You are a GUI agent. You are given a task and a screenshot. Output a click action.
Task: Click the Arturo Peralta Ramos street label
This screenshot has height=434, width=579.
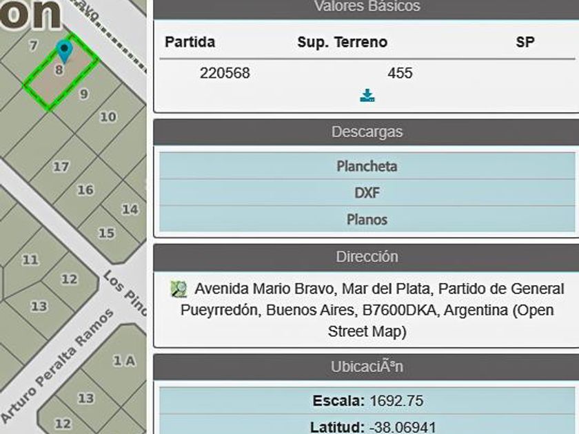(x=57, y=365)
